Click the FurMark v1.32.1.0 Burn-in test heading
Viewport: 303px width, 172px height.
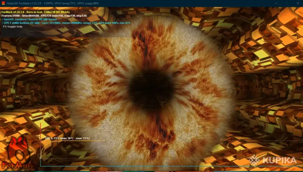point(36,12)
